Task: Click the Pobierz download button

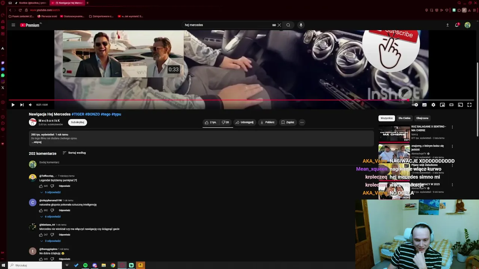Action: click(x=267, y=122)
